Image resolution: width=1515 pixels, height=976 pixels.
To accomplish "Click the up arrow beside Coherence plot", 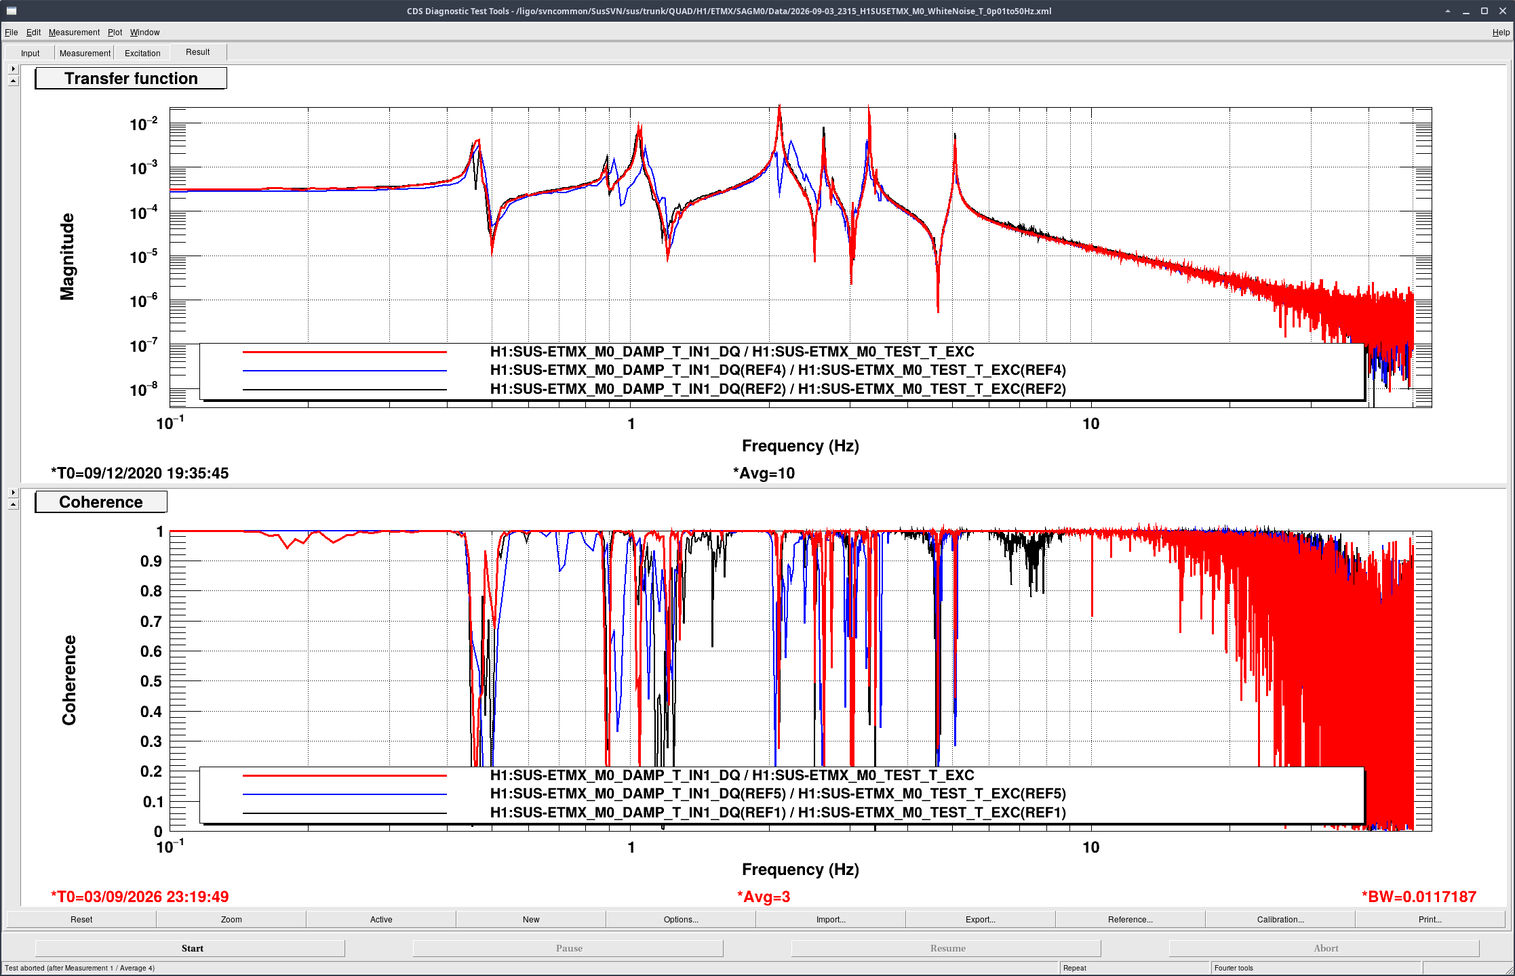I will tap(13, 504).
